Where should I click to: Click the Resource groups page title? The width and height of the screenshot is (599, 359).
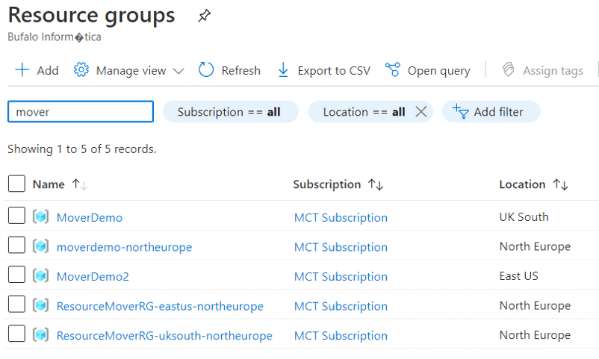click(91, 16)
